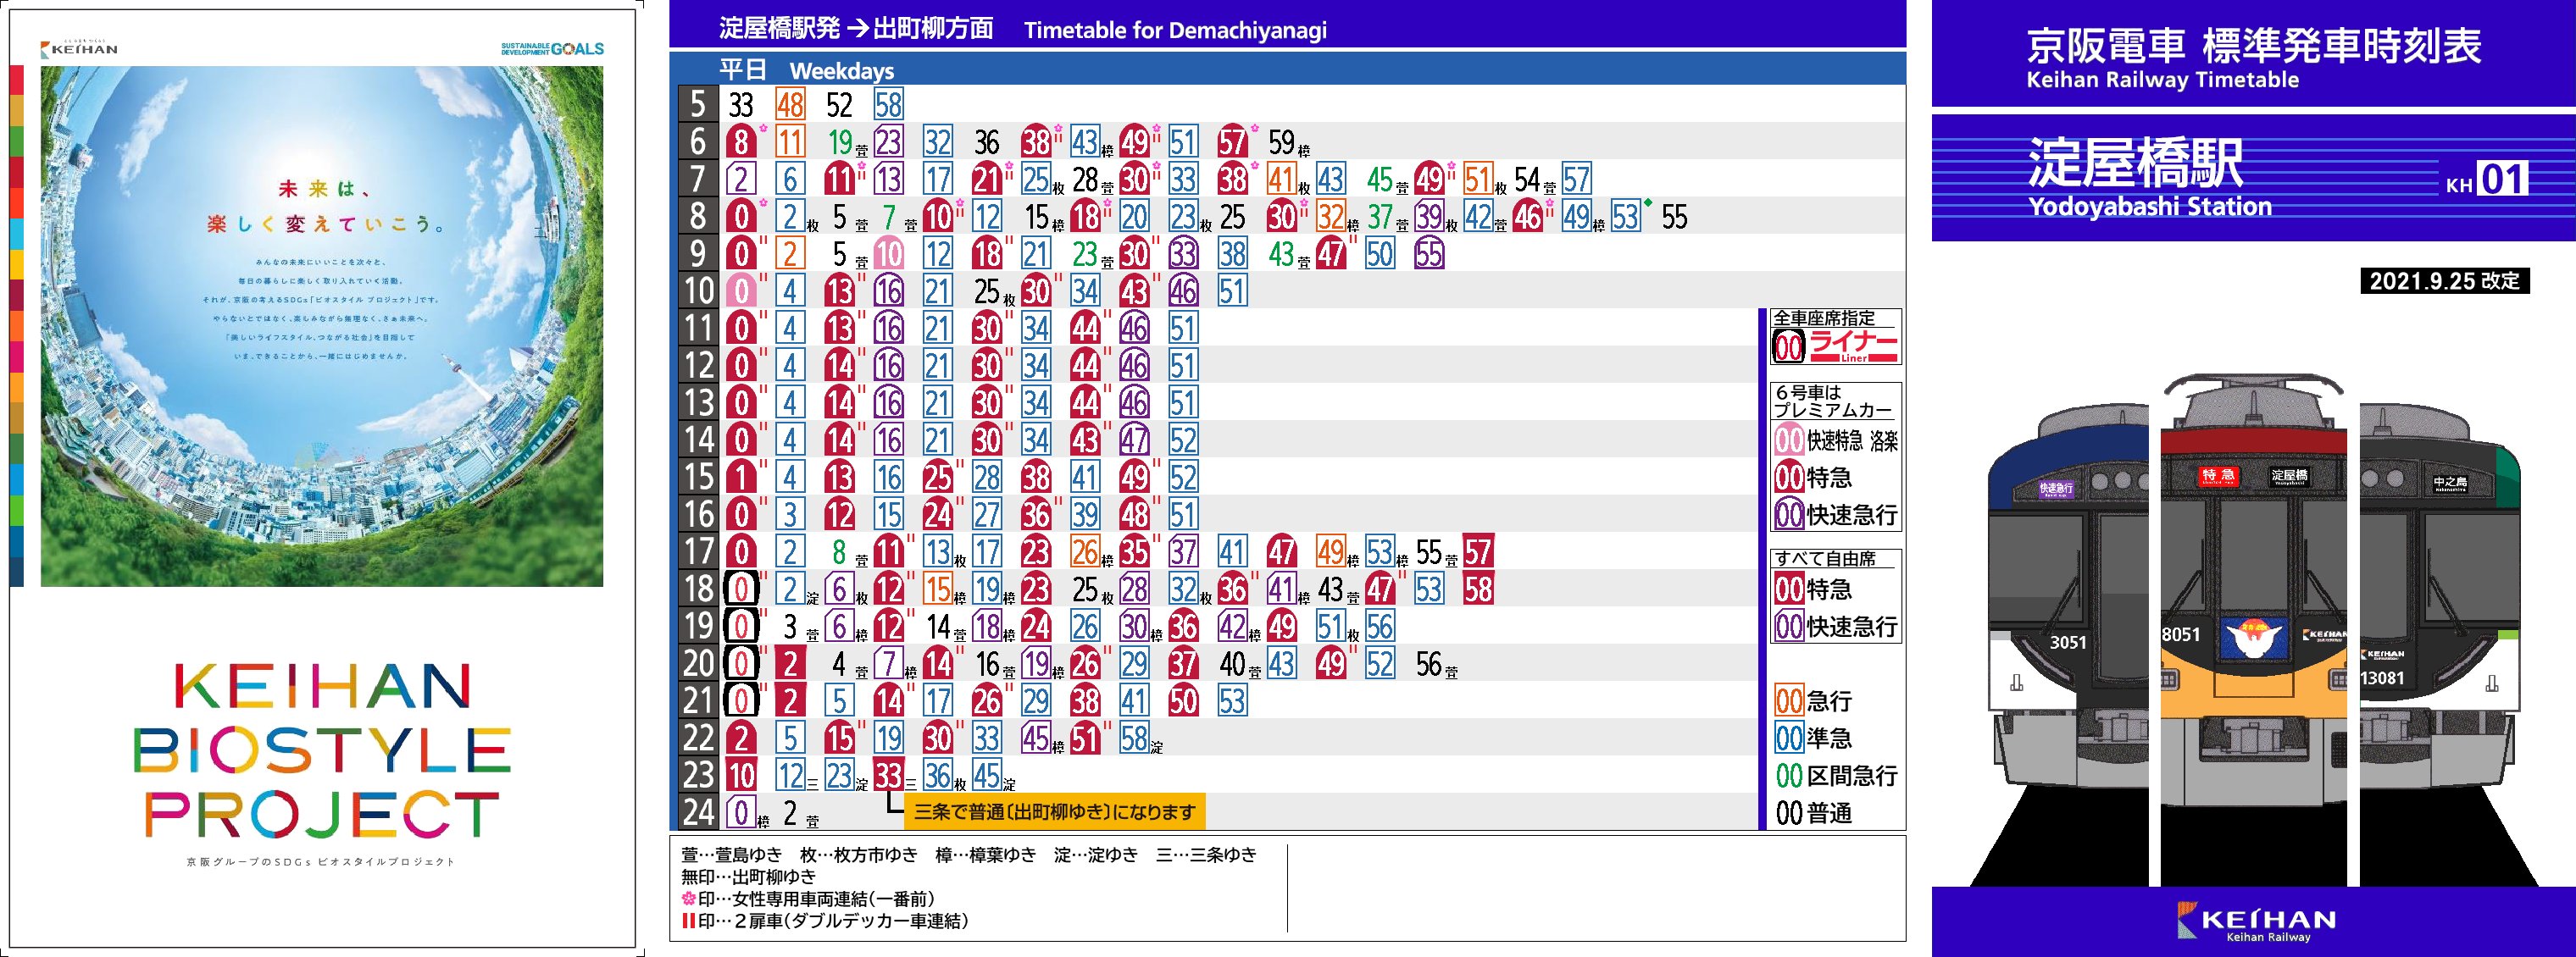Click the 6号車はプレミアムカー legend heading
This screenshot has width=2576, height=957.
1833,401
